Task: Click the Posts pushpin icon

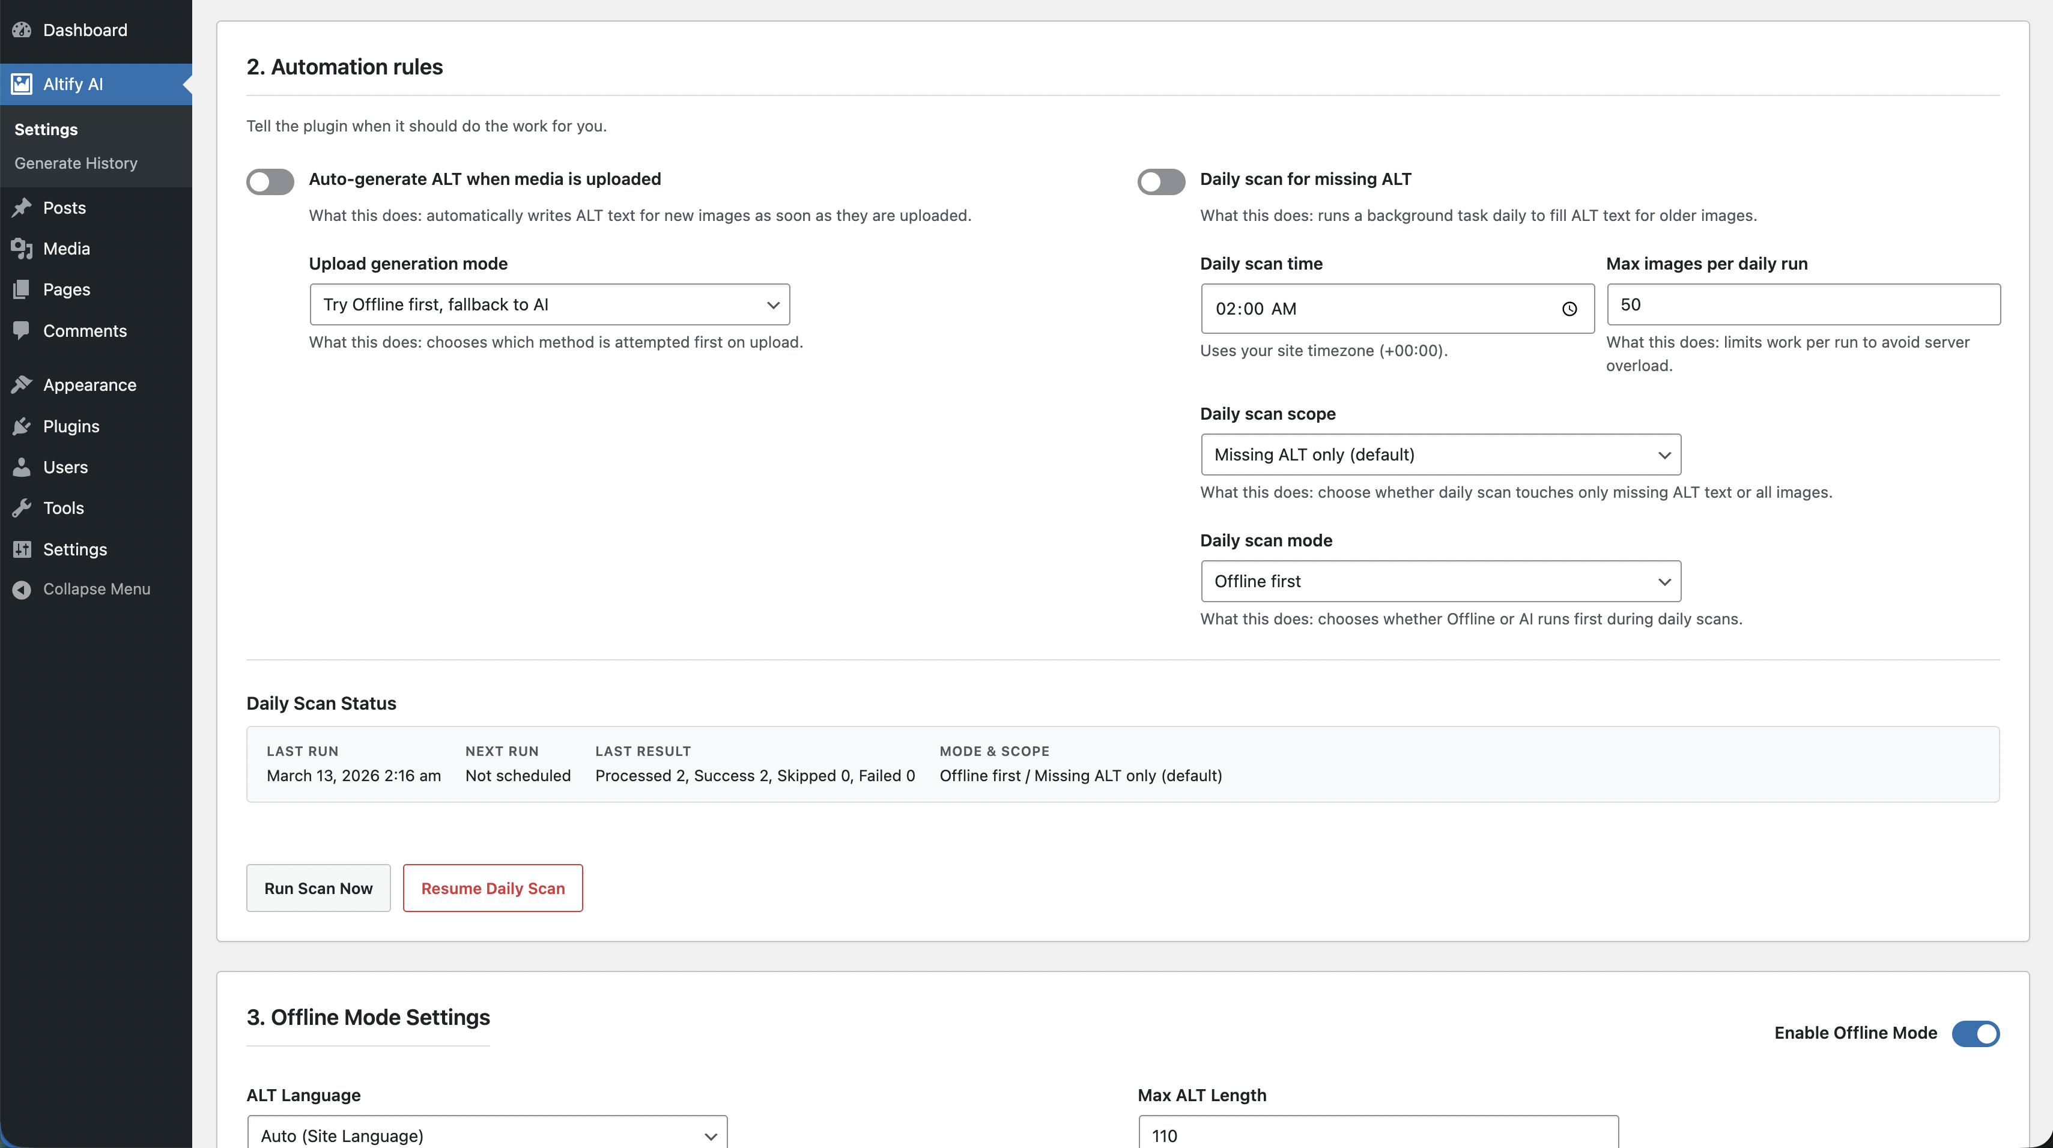Action: [x=22, y=208]
